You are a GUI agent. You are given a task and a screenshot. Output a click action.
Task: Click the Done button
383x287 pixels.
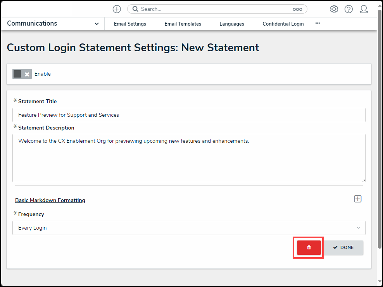point(343,247)
